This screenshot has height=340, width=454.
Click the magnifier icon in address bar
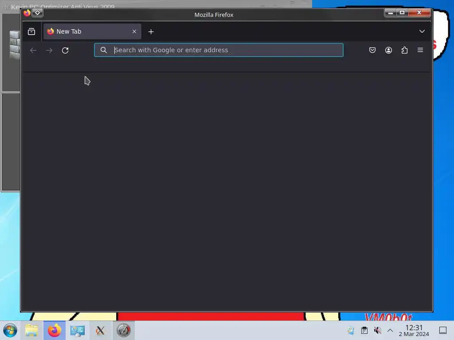[104, 50]
